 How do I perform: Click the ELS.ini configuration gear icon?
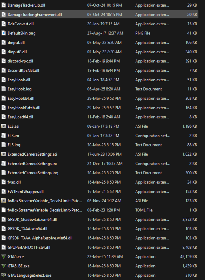point(3,136)
